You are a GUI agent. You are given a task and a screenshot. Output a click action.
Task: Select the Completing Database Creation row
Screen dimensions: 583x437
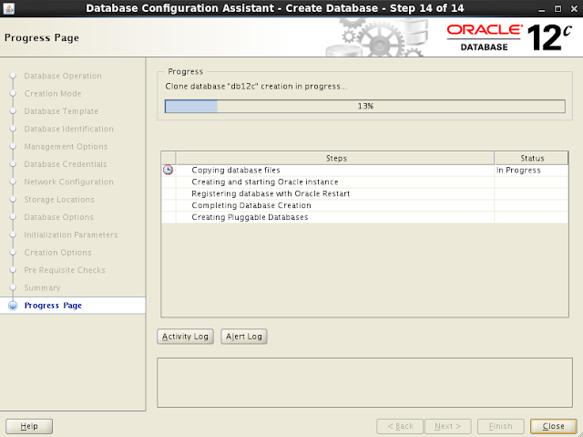[x=364, y=205]
